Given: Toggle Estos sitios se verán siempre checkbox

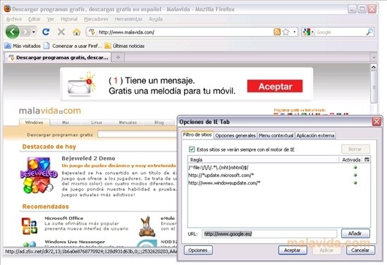Looking at the screenshot, I should [x=192, y=149].
